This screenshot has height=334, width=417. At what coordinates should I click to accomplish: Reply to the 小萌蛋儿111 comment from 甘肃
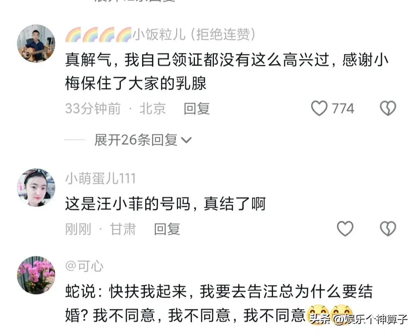point(167,229)
